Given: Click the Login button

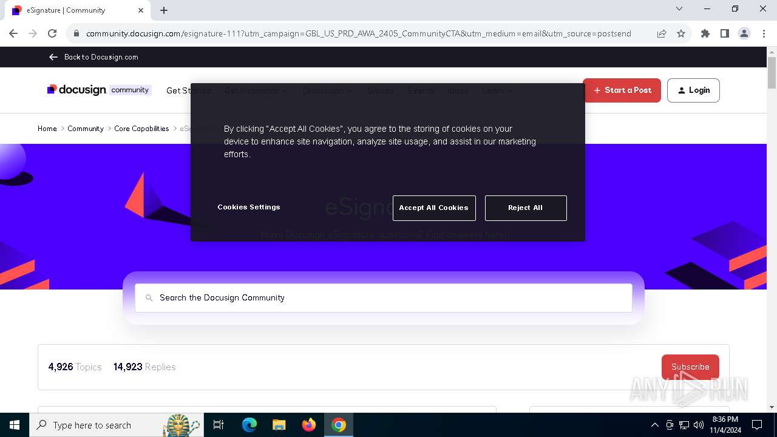Looking at the screenshot, I should [693, 90].
